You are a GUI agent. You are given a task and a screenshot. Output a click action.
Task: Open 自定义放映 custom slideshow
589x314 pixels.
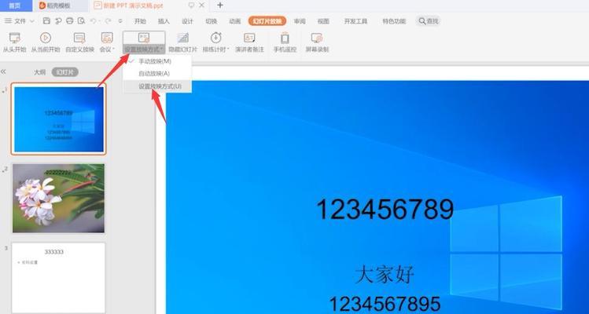click(x=79, y=42)
